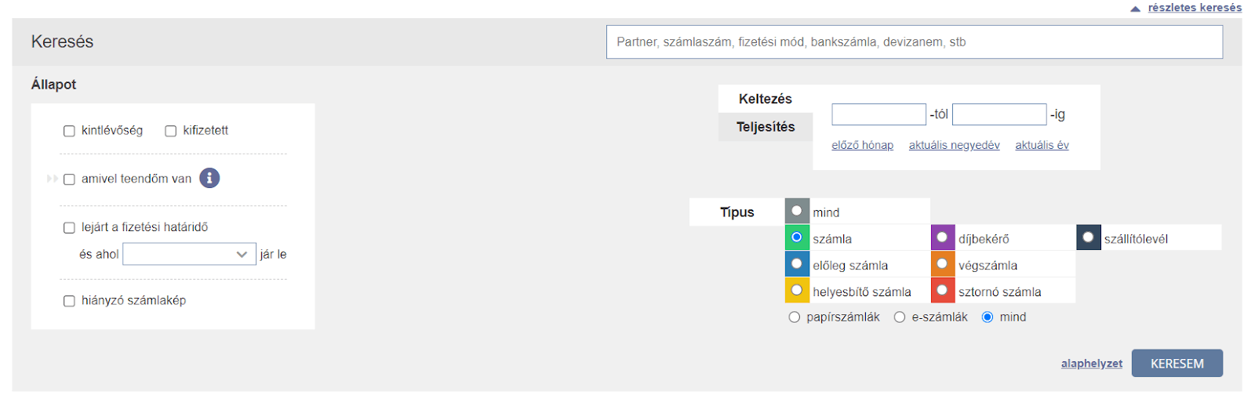Tick the hiányzó számlakép checkbox
The image size is (1255, 402).
click(69, 301)
